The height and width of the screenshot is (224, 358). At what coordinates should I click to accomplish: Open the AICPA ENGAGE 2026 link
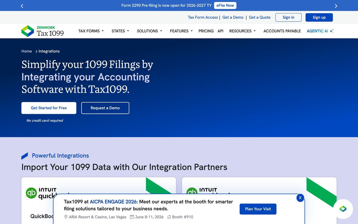tap(114, 202)
